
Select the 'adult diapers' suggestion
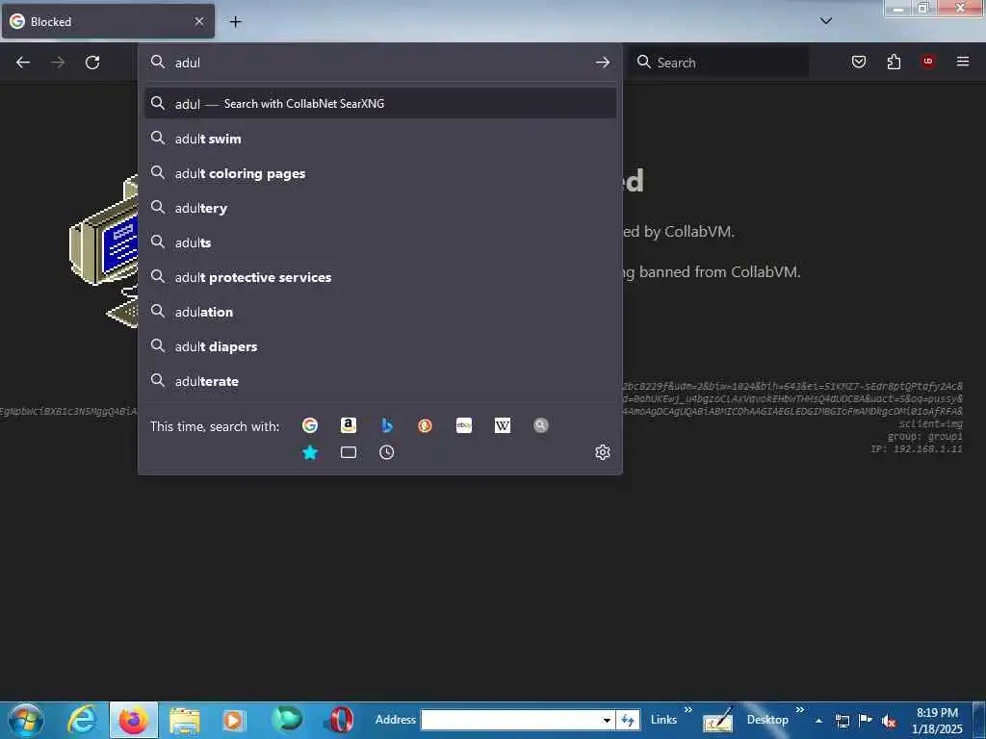tap(379, 346)
